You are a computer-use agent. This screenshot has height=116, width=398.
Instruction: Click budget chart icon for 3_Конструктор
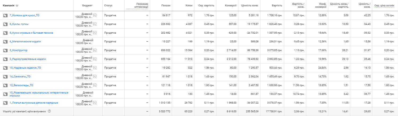(x=95, y=50)
